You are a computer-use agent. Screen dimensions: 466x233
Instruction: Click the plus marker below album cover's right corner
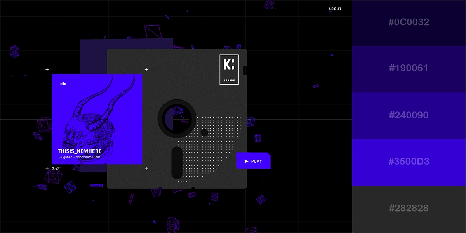tap(146, 169)
